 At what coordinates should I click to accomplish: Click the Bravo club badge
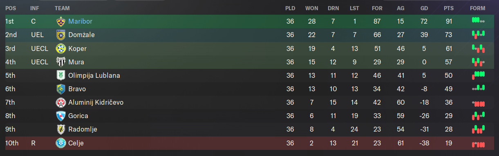[x=61, y=89]
